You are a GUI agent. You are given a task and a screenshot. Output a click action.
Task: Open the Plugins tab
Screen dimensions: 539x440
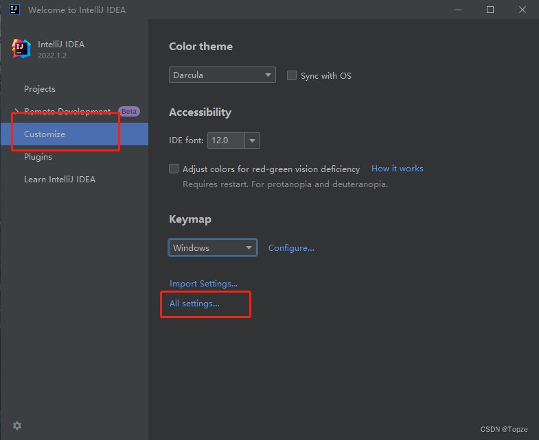pos(38,156)
